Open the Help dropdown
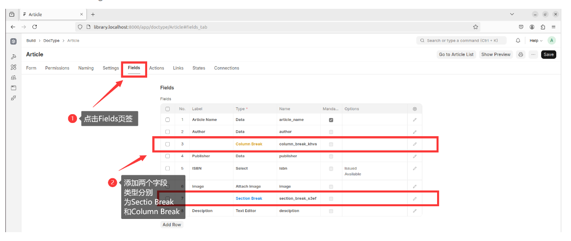The width and height of the screenshot is (571, 241). [536, 41]
